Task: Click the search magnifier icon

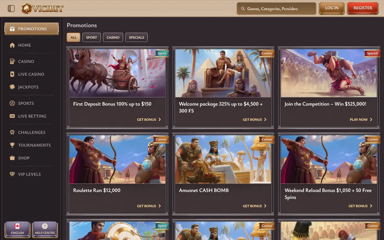Action: tap(243, 9)
